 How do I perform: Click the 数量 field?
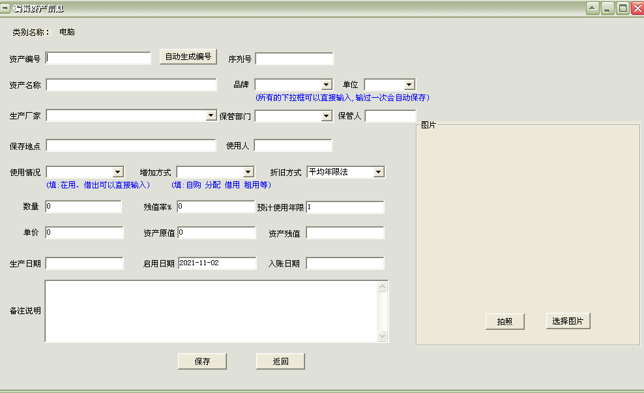point(83,207)
